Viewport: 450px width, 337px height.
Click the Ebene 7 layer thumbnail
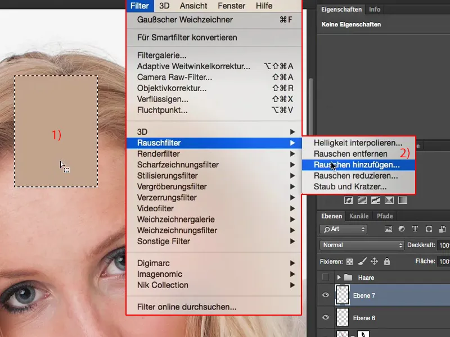343,294
